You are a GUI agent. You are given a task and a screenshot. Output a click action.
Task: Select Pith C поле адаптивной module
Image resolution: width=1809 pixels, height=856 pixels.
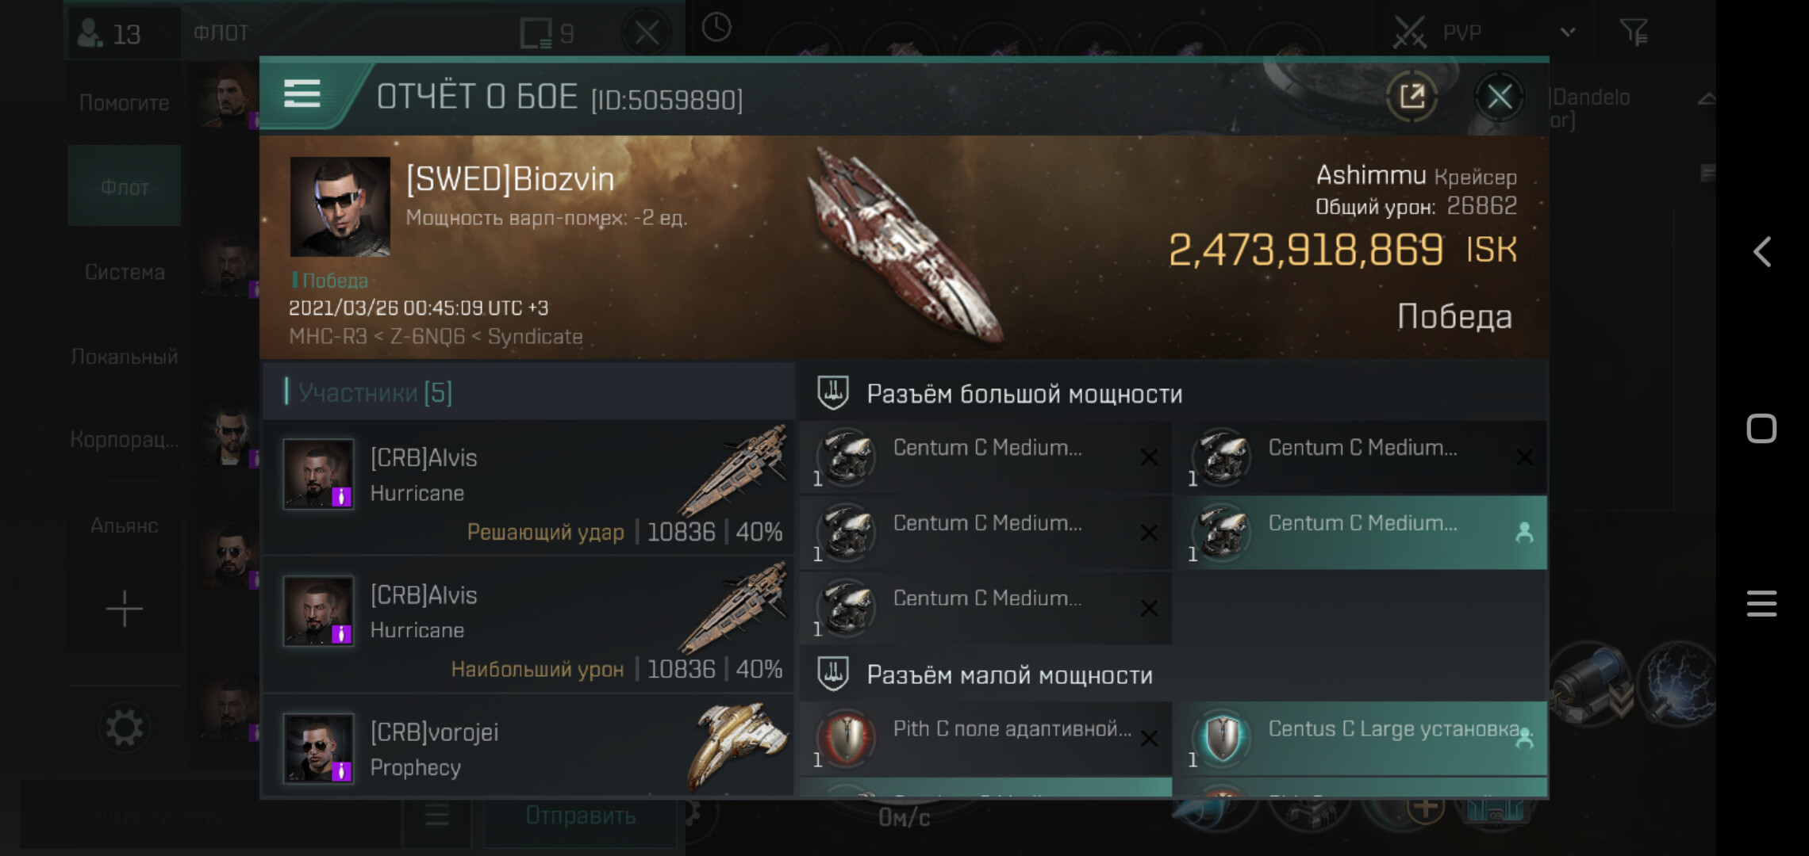(x=985, y=738)
